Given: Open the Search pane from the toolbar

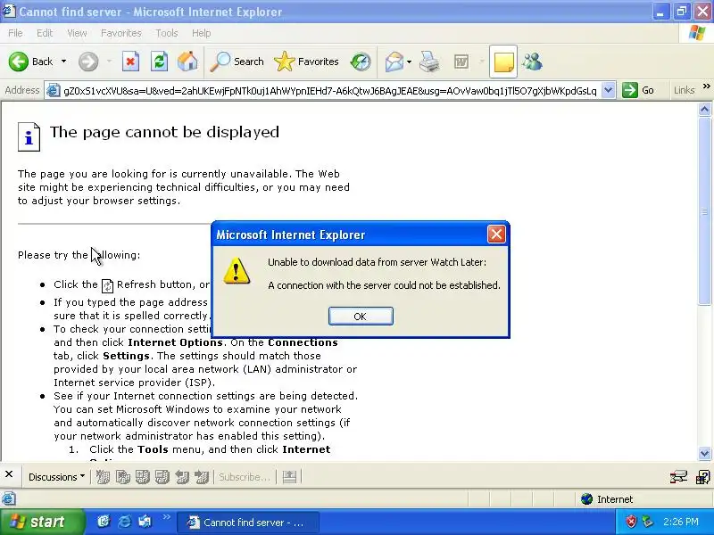Looking at the screenshot, I should click(237, 62).
